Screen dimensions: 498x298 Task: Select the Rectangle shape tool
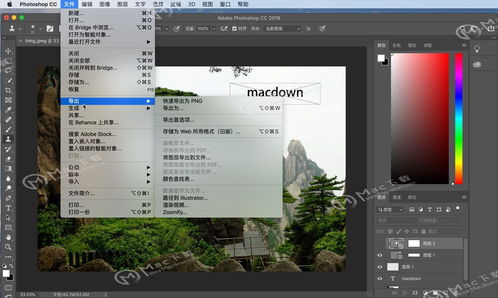[8, 227]
